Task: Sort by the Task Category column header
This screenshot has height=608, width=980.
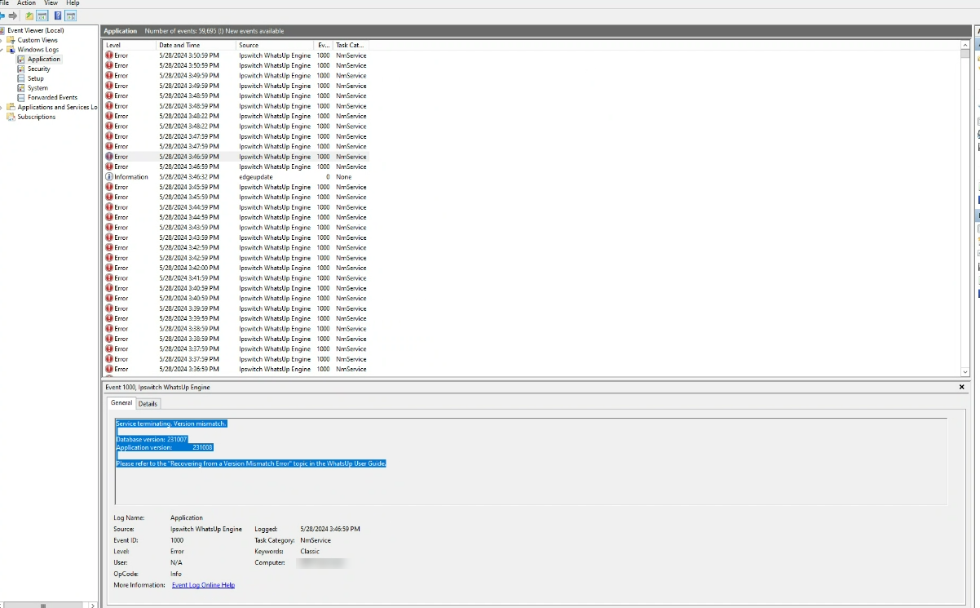Action: tap(351, 45)
